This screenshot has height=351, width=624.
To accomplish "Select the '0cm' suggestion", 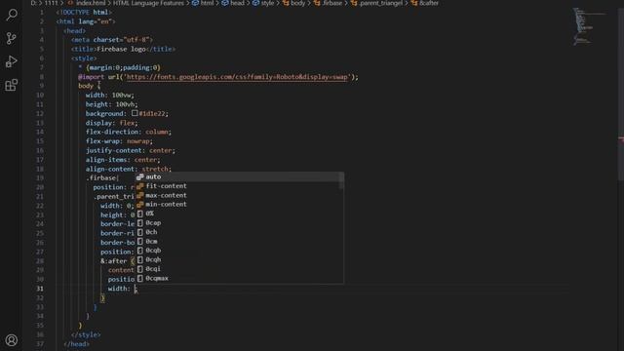I will coord(240,241).
